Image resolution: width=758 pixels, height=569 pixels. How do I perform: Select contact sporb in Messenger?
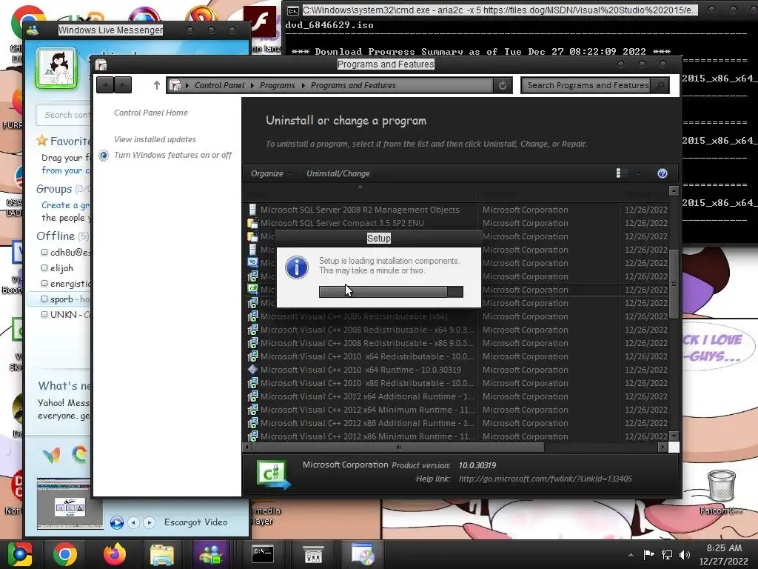point(59,299)
